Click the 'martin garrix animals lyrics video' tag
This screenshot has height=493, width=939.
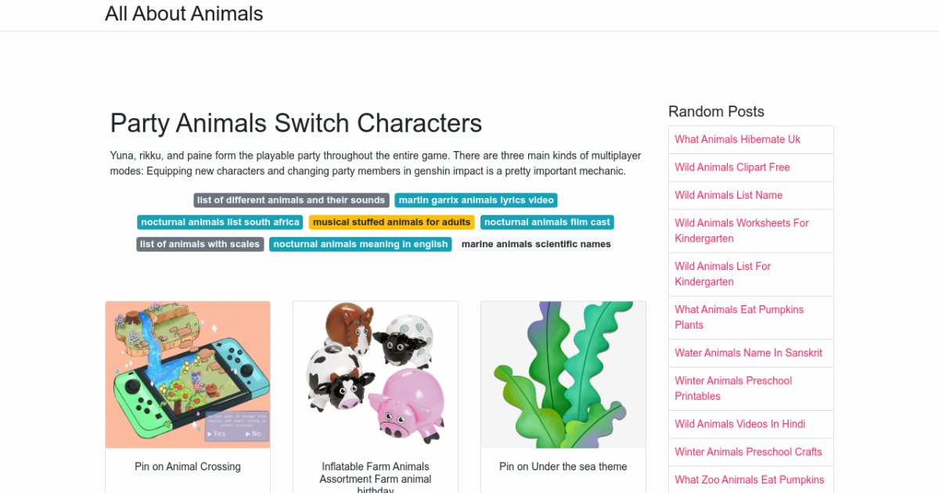tap(476, 200)
